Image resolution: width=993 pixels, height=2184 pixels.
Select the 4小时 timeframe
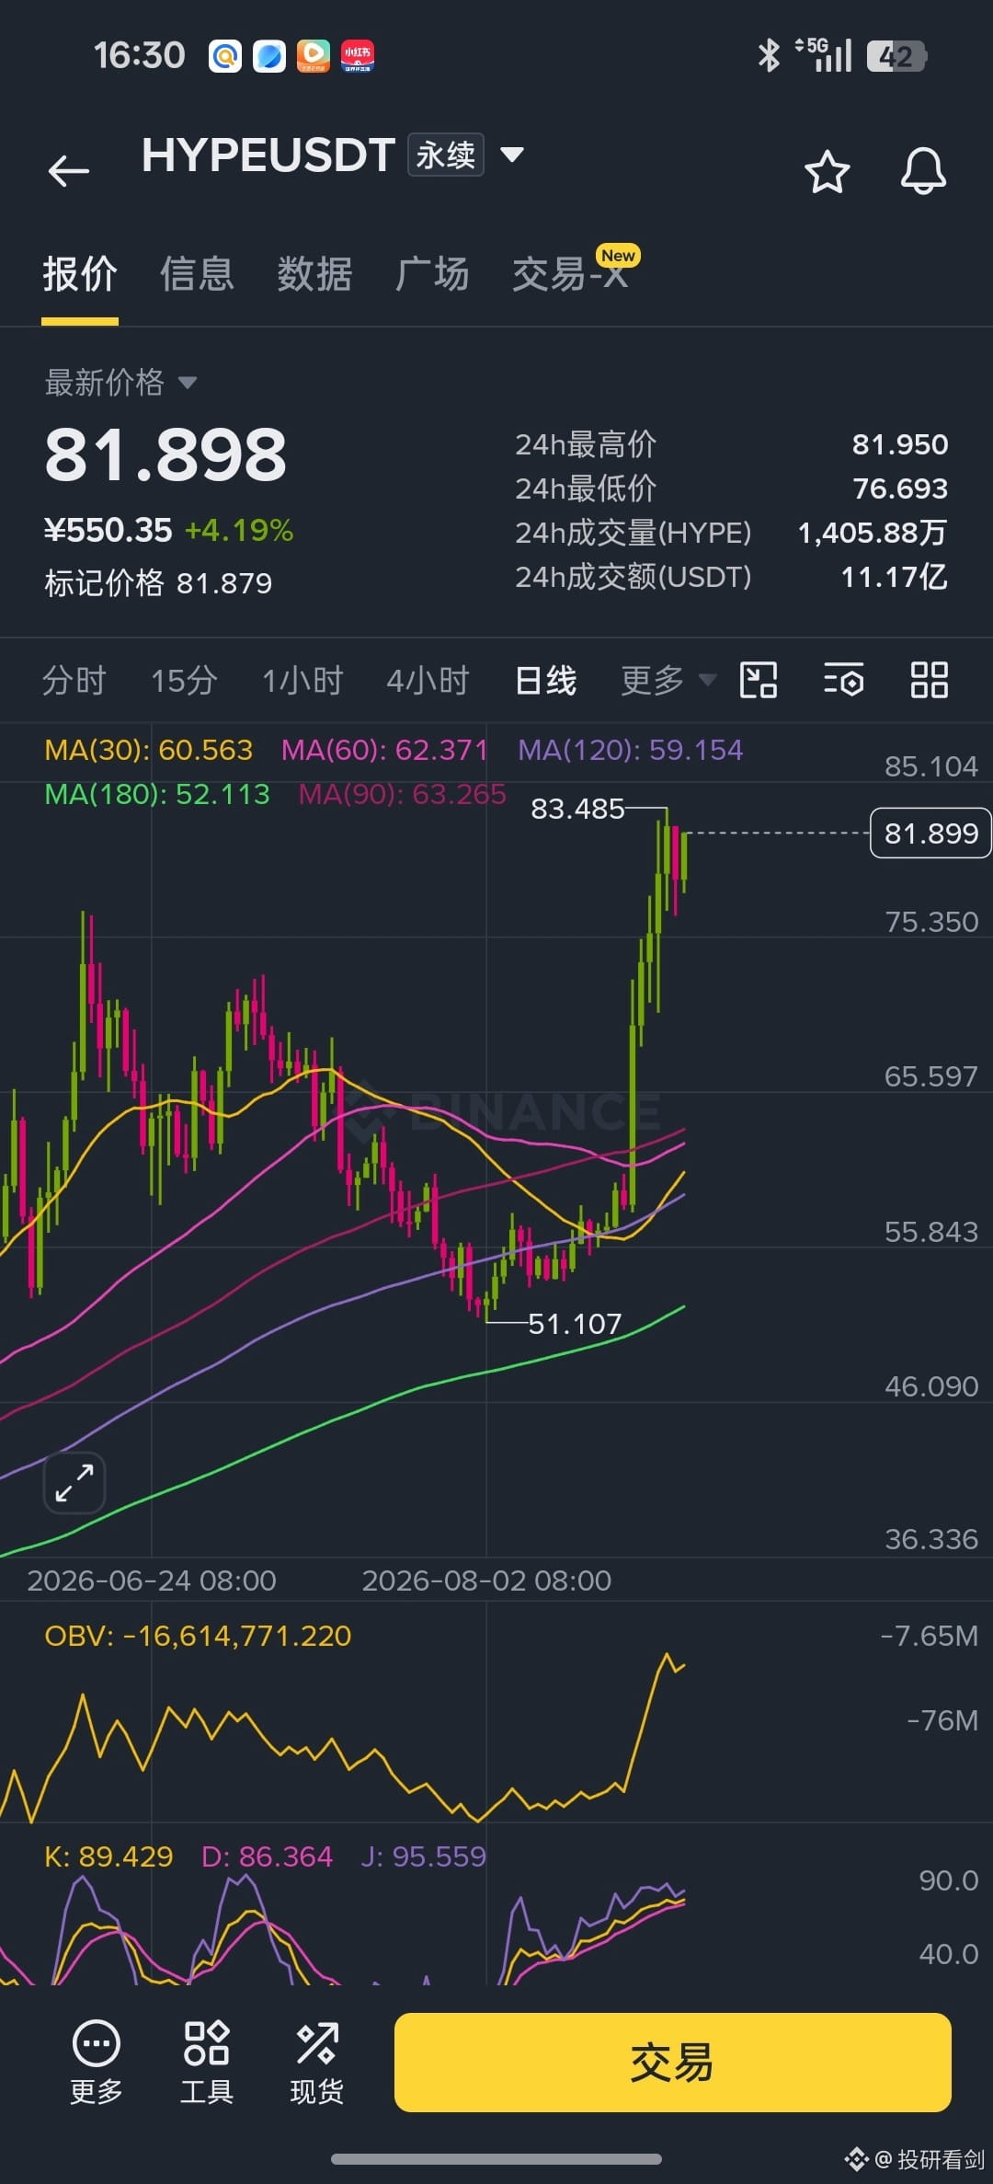(x=428, y=681)
